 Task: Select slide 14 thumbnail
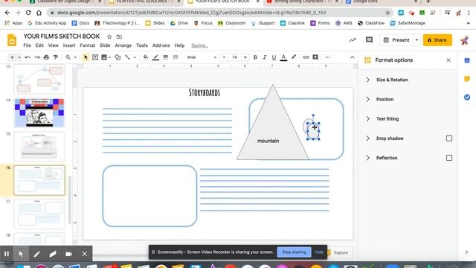click(39, 112)
